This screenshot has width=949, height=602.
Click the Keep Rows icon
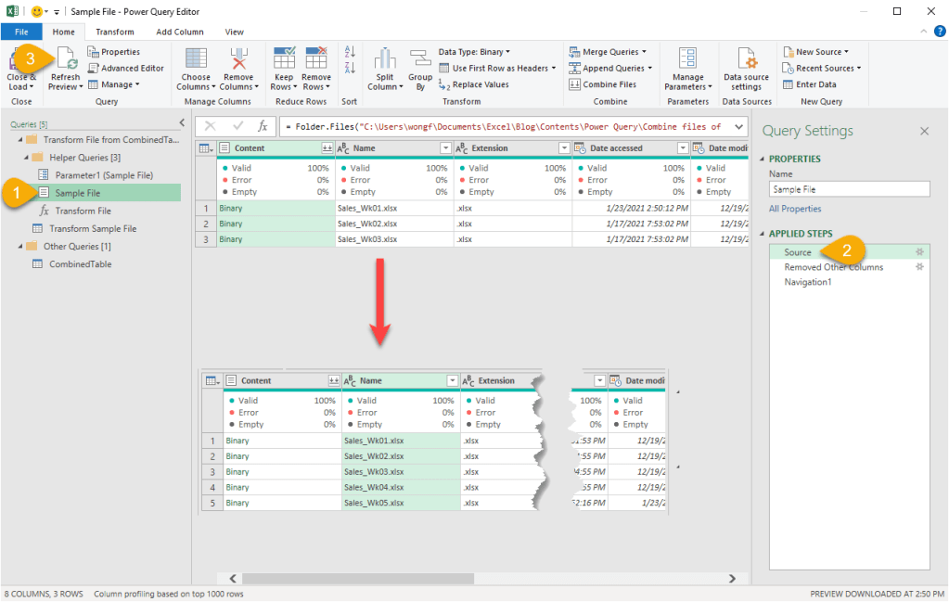[x=284, y=60]
